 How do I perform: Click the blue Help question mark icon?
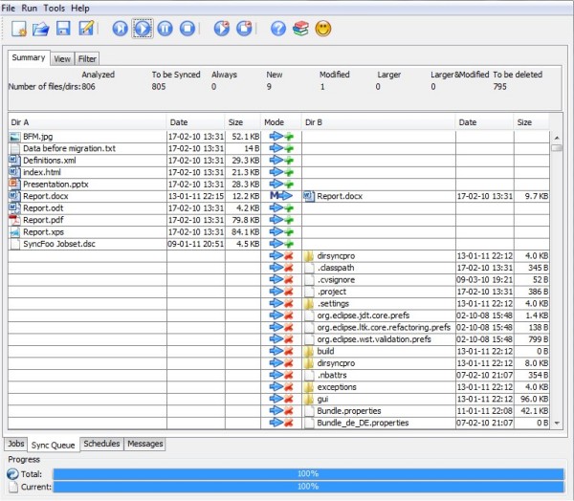278,29
